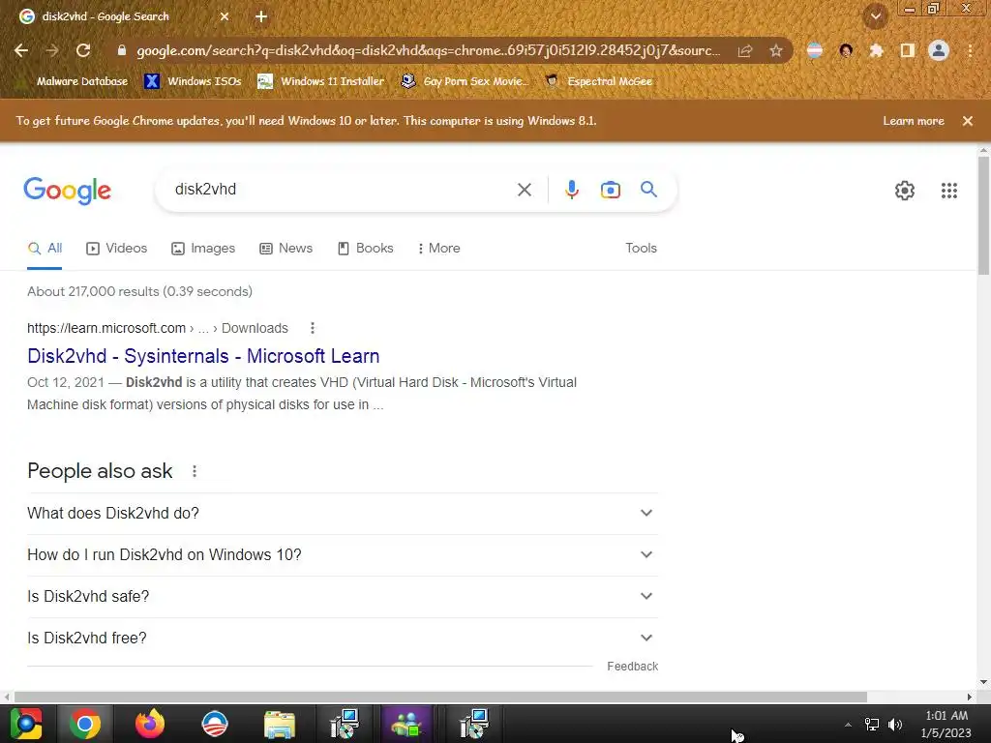Open the Chrome profile avatar
This screenshot has height=743, width=991.
point(939,50)
